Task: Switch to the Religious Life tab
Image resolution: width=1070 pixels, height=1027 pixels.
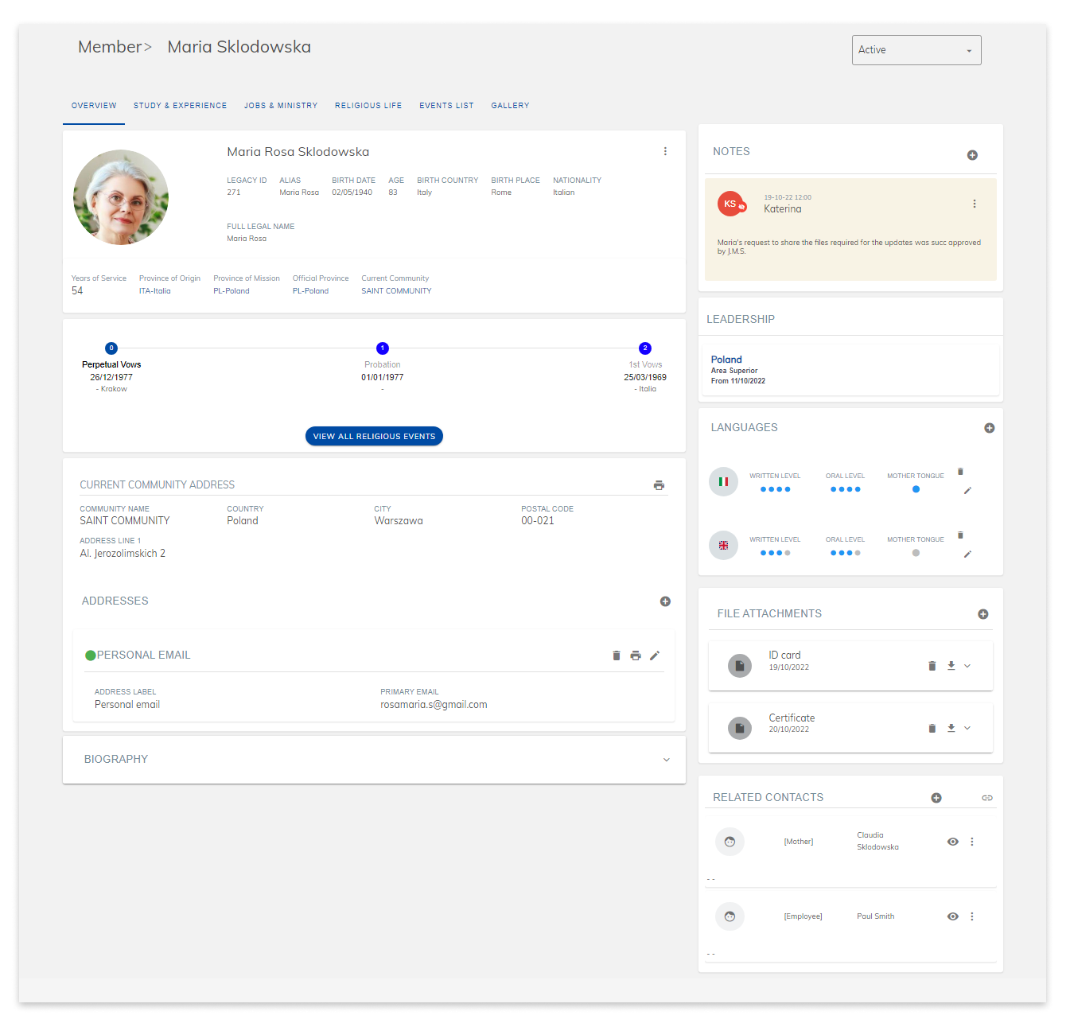Action: point(368,105)
